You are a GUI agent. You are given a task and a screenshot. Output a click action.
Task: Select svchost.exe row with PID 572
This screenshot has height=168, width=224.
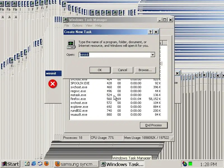116,103
